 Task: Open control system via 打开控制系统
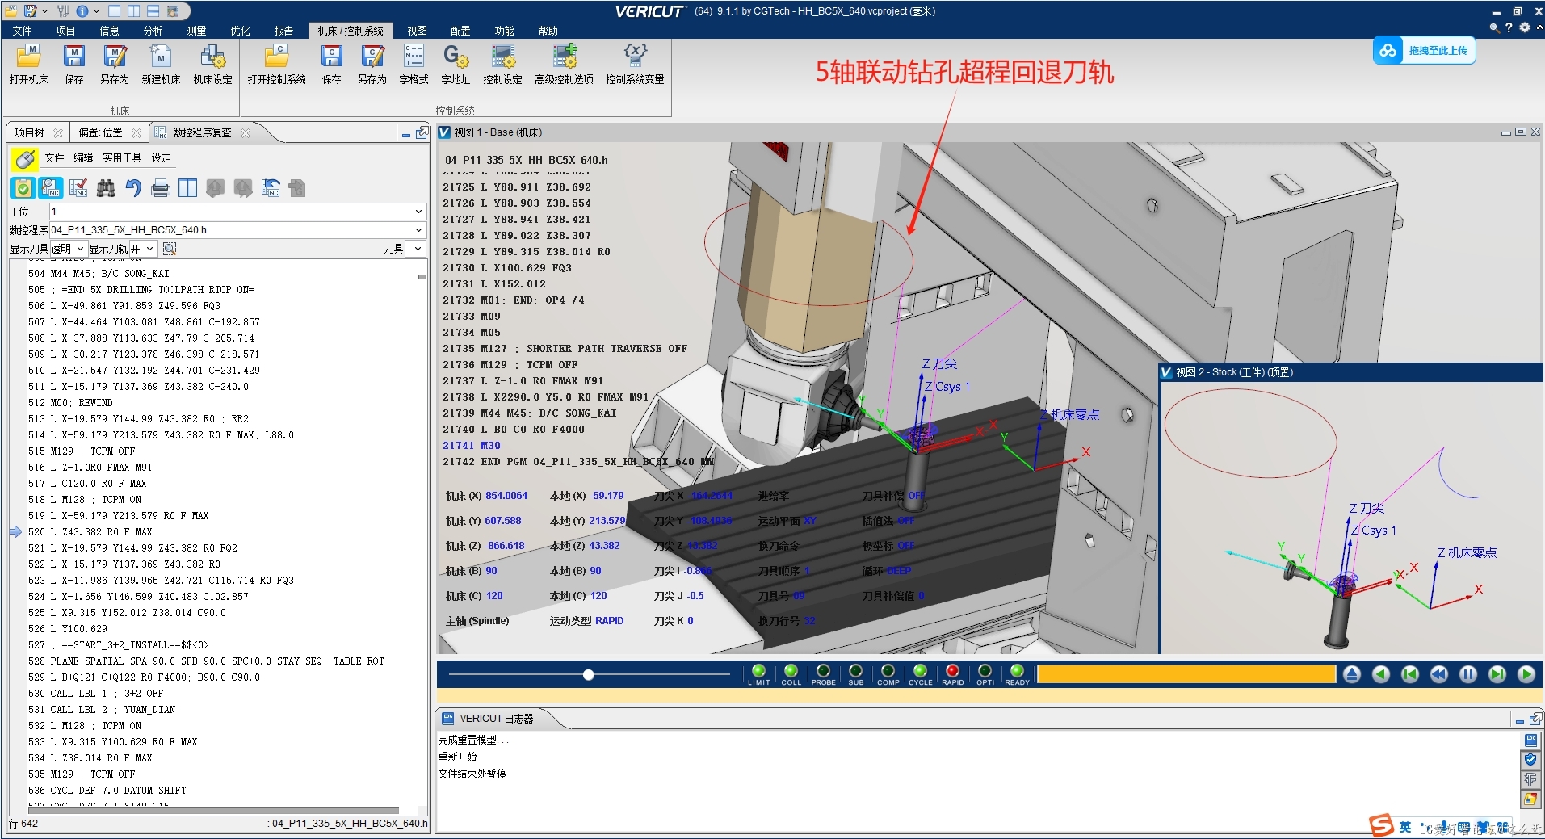coord(276,65)
